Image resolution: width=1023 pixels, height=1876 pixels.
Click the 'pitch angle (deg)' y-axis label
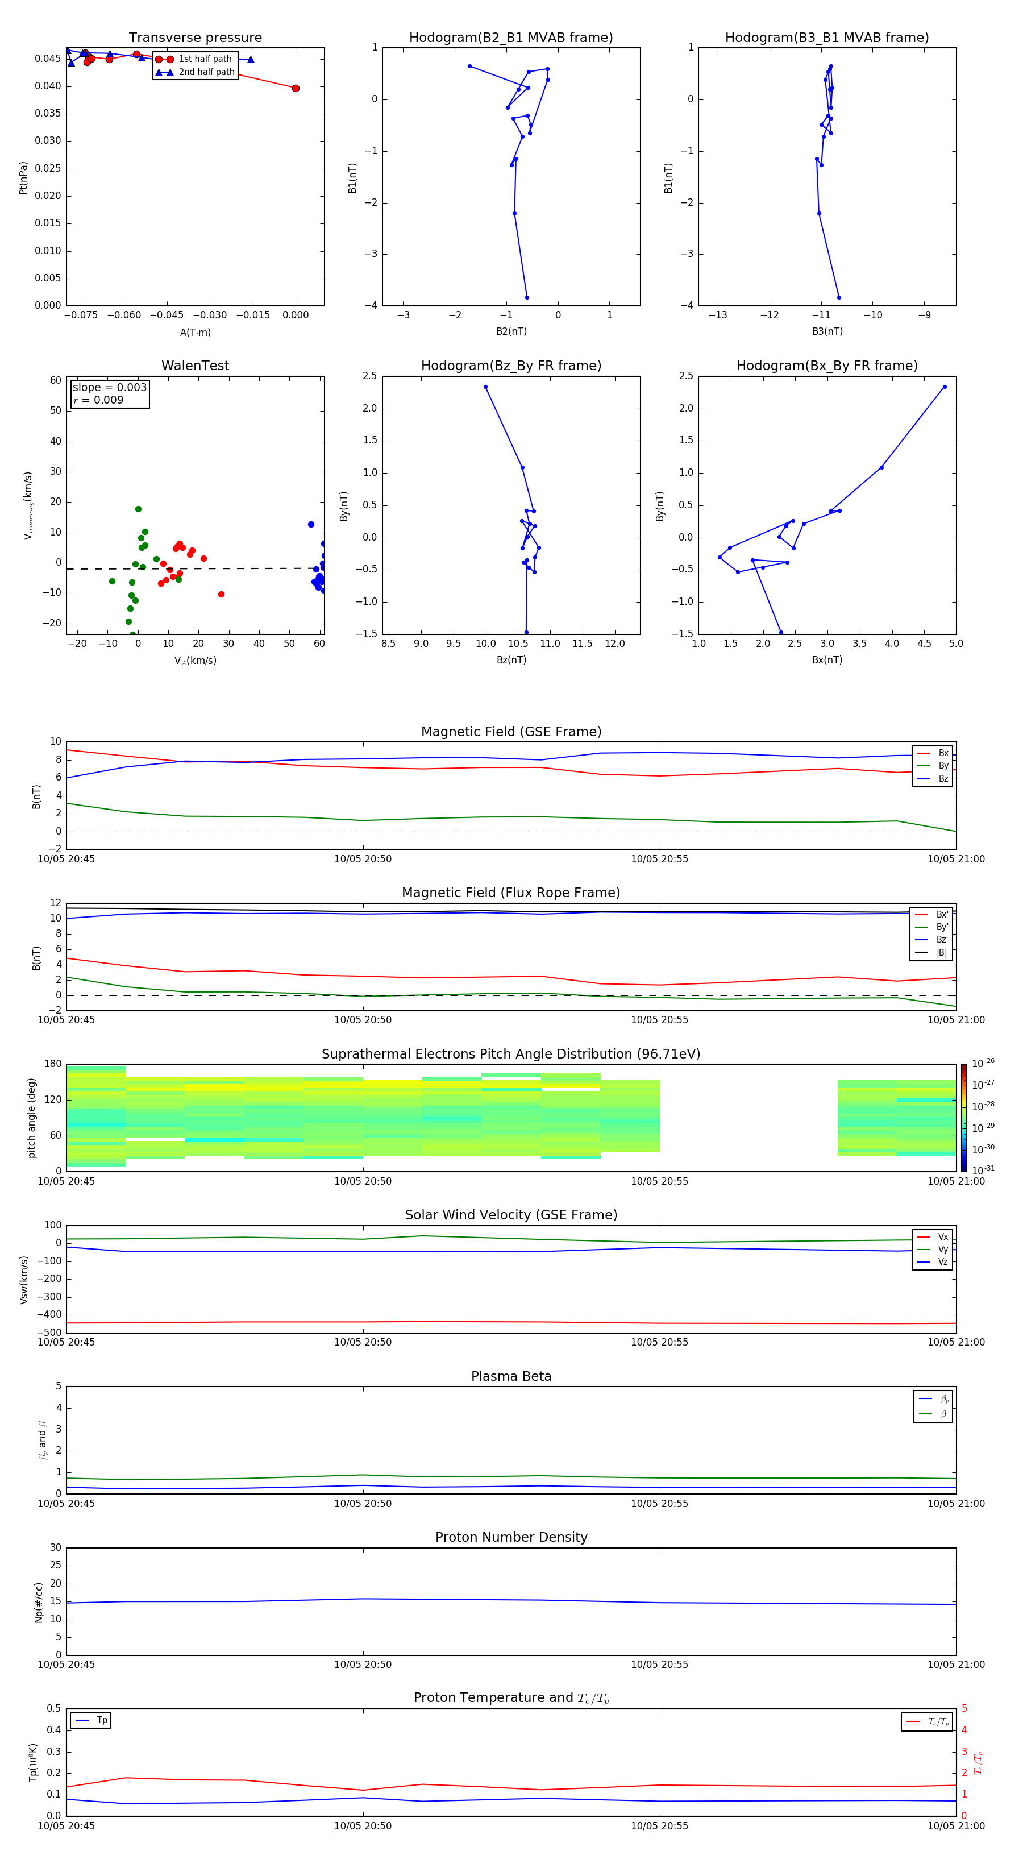pos(31,1118)
